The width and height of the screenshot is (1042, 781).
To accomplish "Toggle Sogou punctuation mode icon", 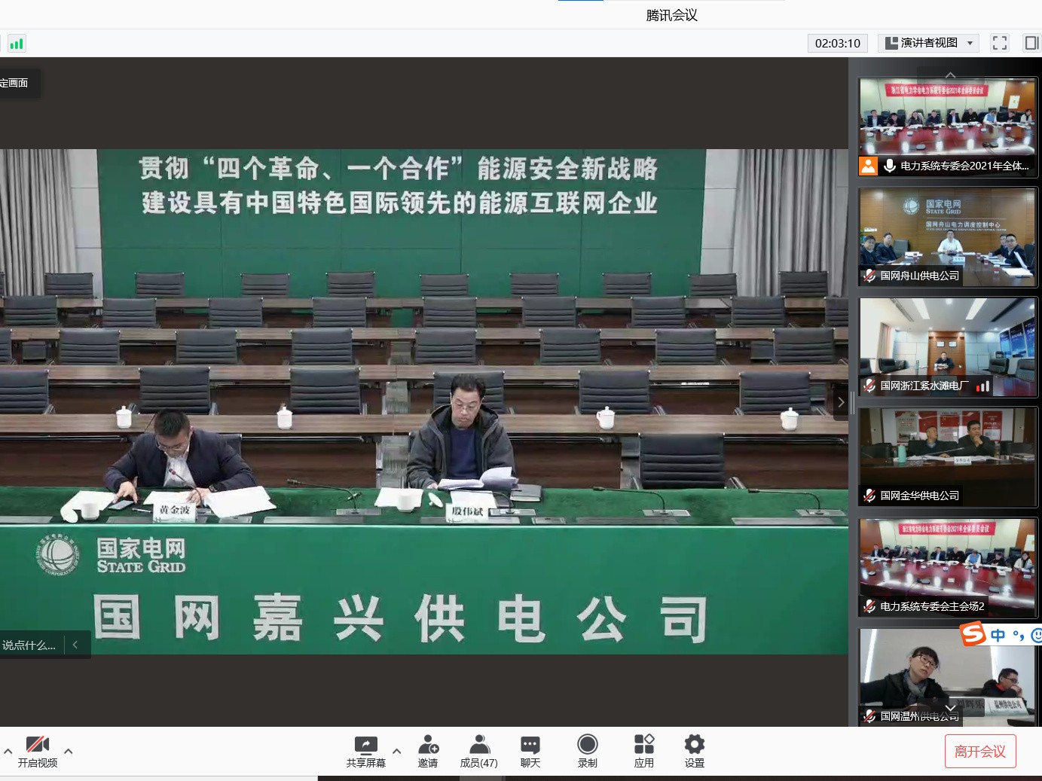I will [1019, 635].
